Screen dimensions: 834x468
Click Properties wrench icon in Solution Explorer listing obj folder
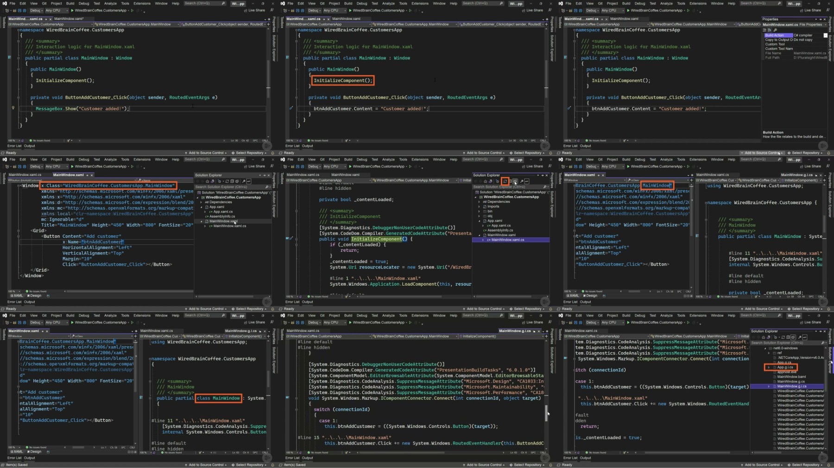point(522,181)
